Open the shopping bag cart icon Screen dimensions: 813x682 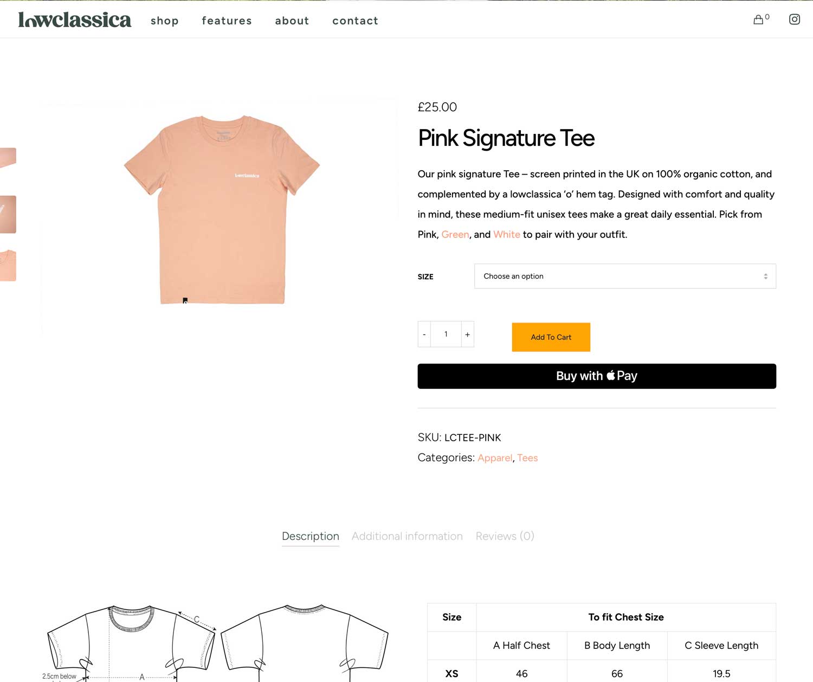pyautogui.click(x=758, y=20)
